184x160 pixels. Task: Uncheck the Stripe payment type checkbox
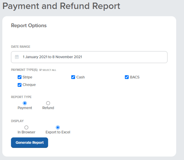(x=19, y=77)
